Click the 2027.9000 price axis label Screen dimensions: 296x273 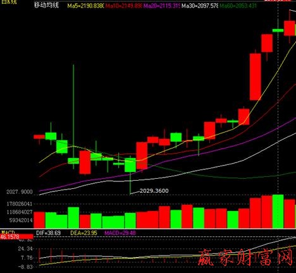pyautogui.click(x=20, y=192)
